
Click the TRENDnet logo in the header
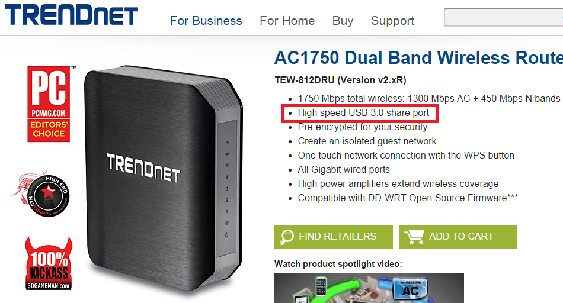[71, 15]
